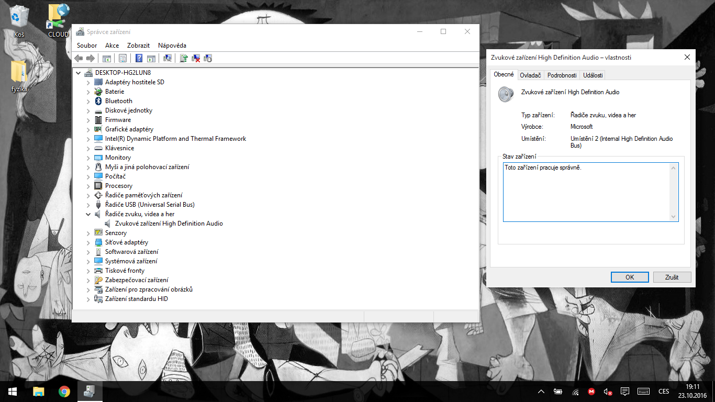This screenshot has height=402, width=715.
Task: Collapse the DESKTOP-HG2LUN8 root node
Action: pyautogui.click(x=79, y=73)
